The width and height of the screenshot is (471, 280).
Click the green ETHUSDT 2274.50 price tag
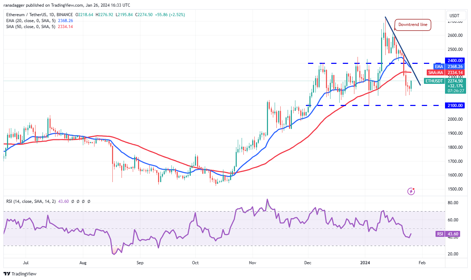tap(445, 86)
